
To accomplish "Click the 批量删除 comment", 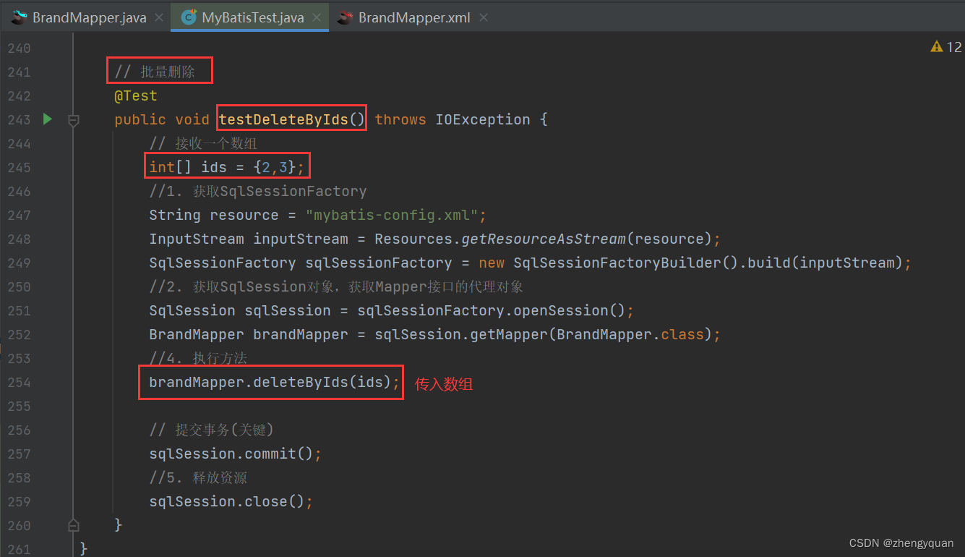I will 155,72.
